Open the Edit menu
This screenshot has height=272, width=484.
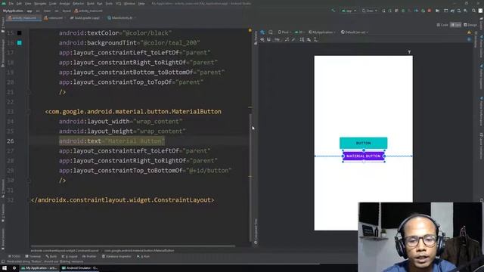pos(19,3)
